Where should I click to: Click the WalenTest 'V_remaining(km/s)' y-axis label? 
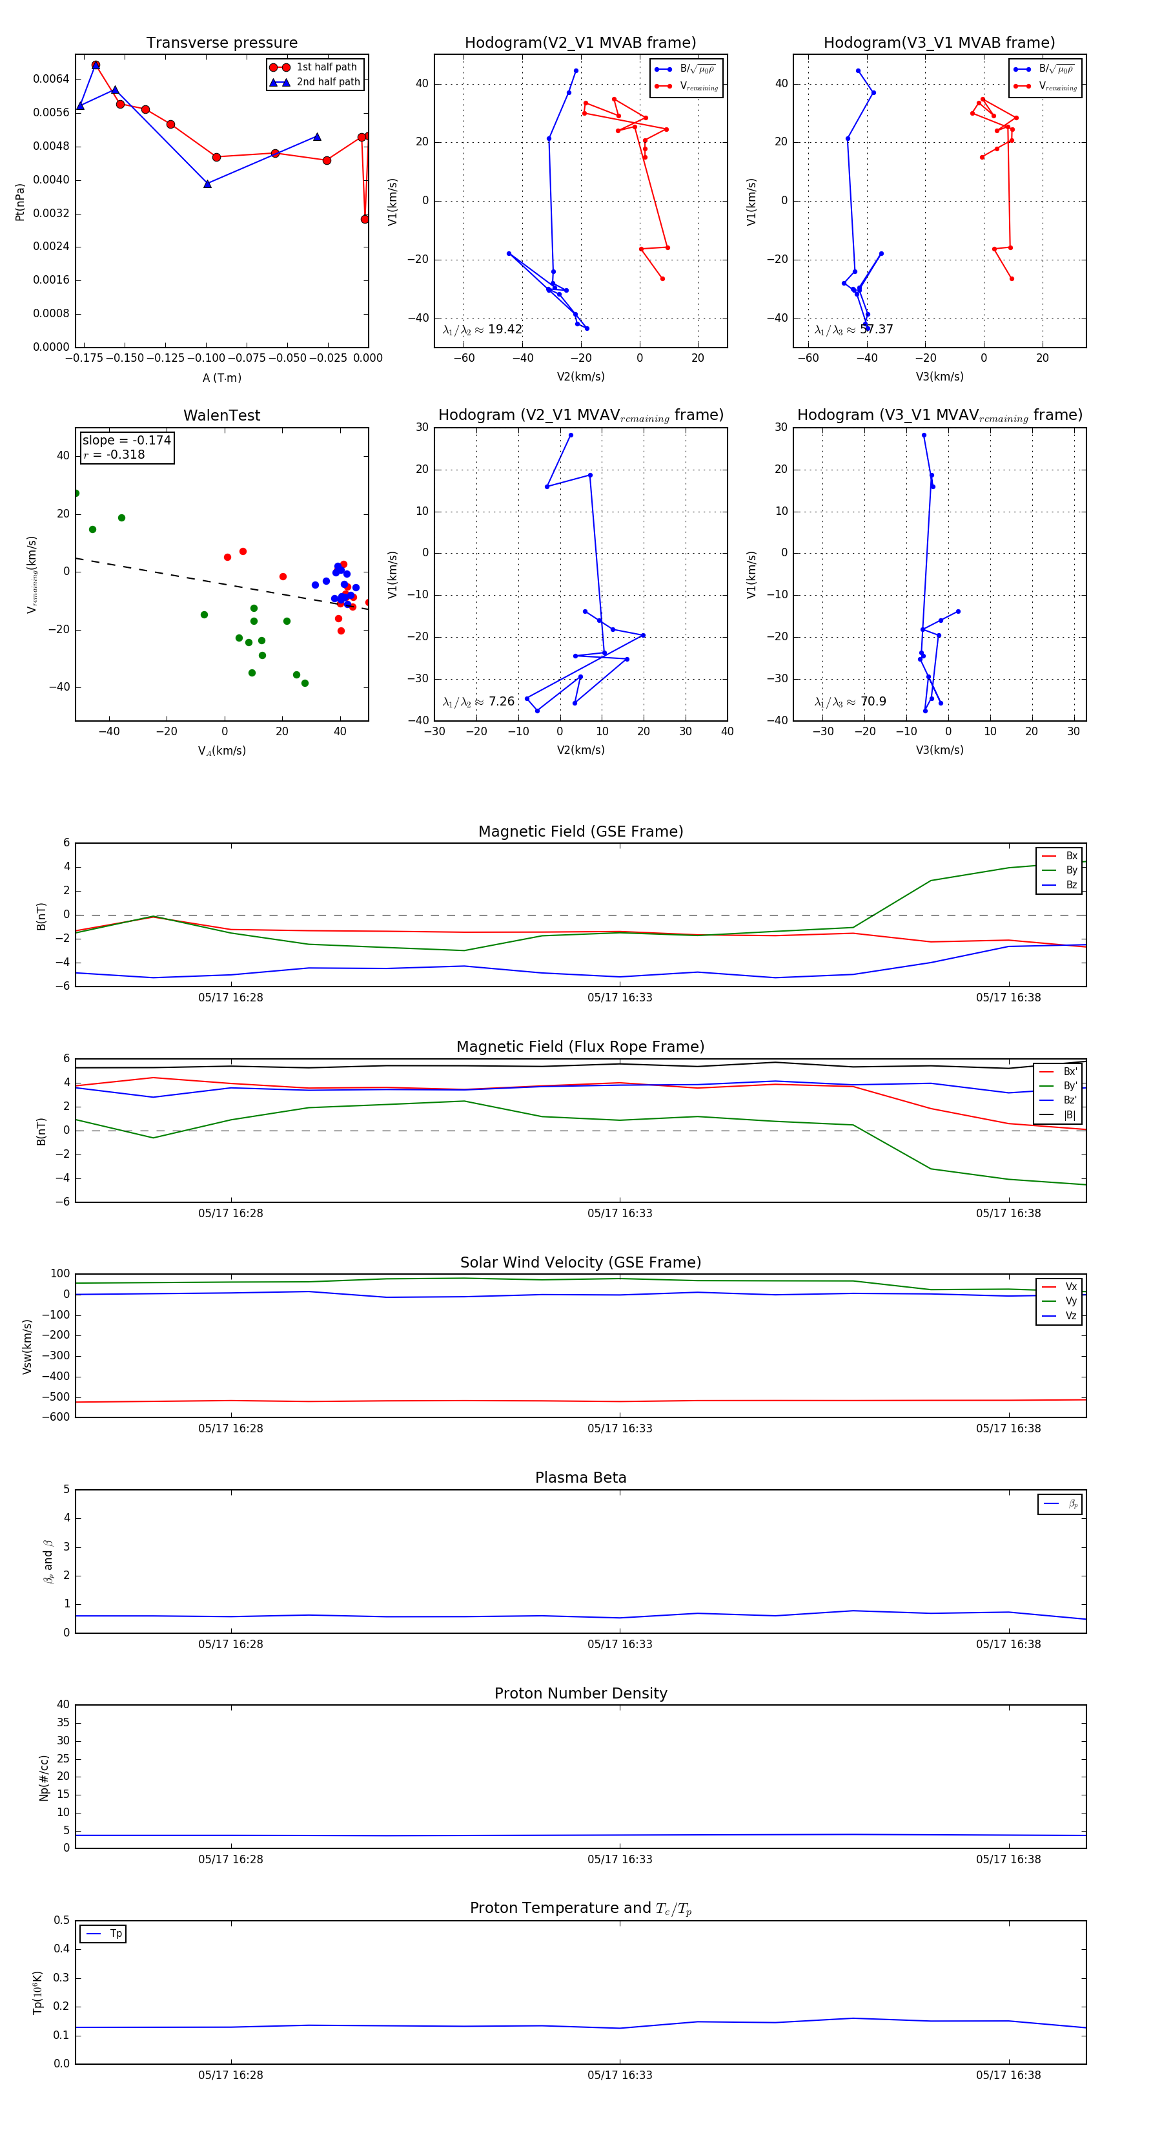(32, 574)
